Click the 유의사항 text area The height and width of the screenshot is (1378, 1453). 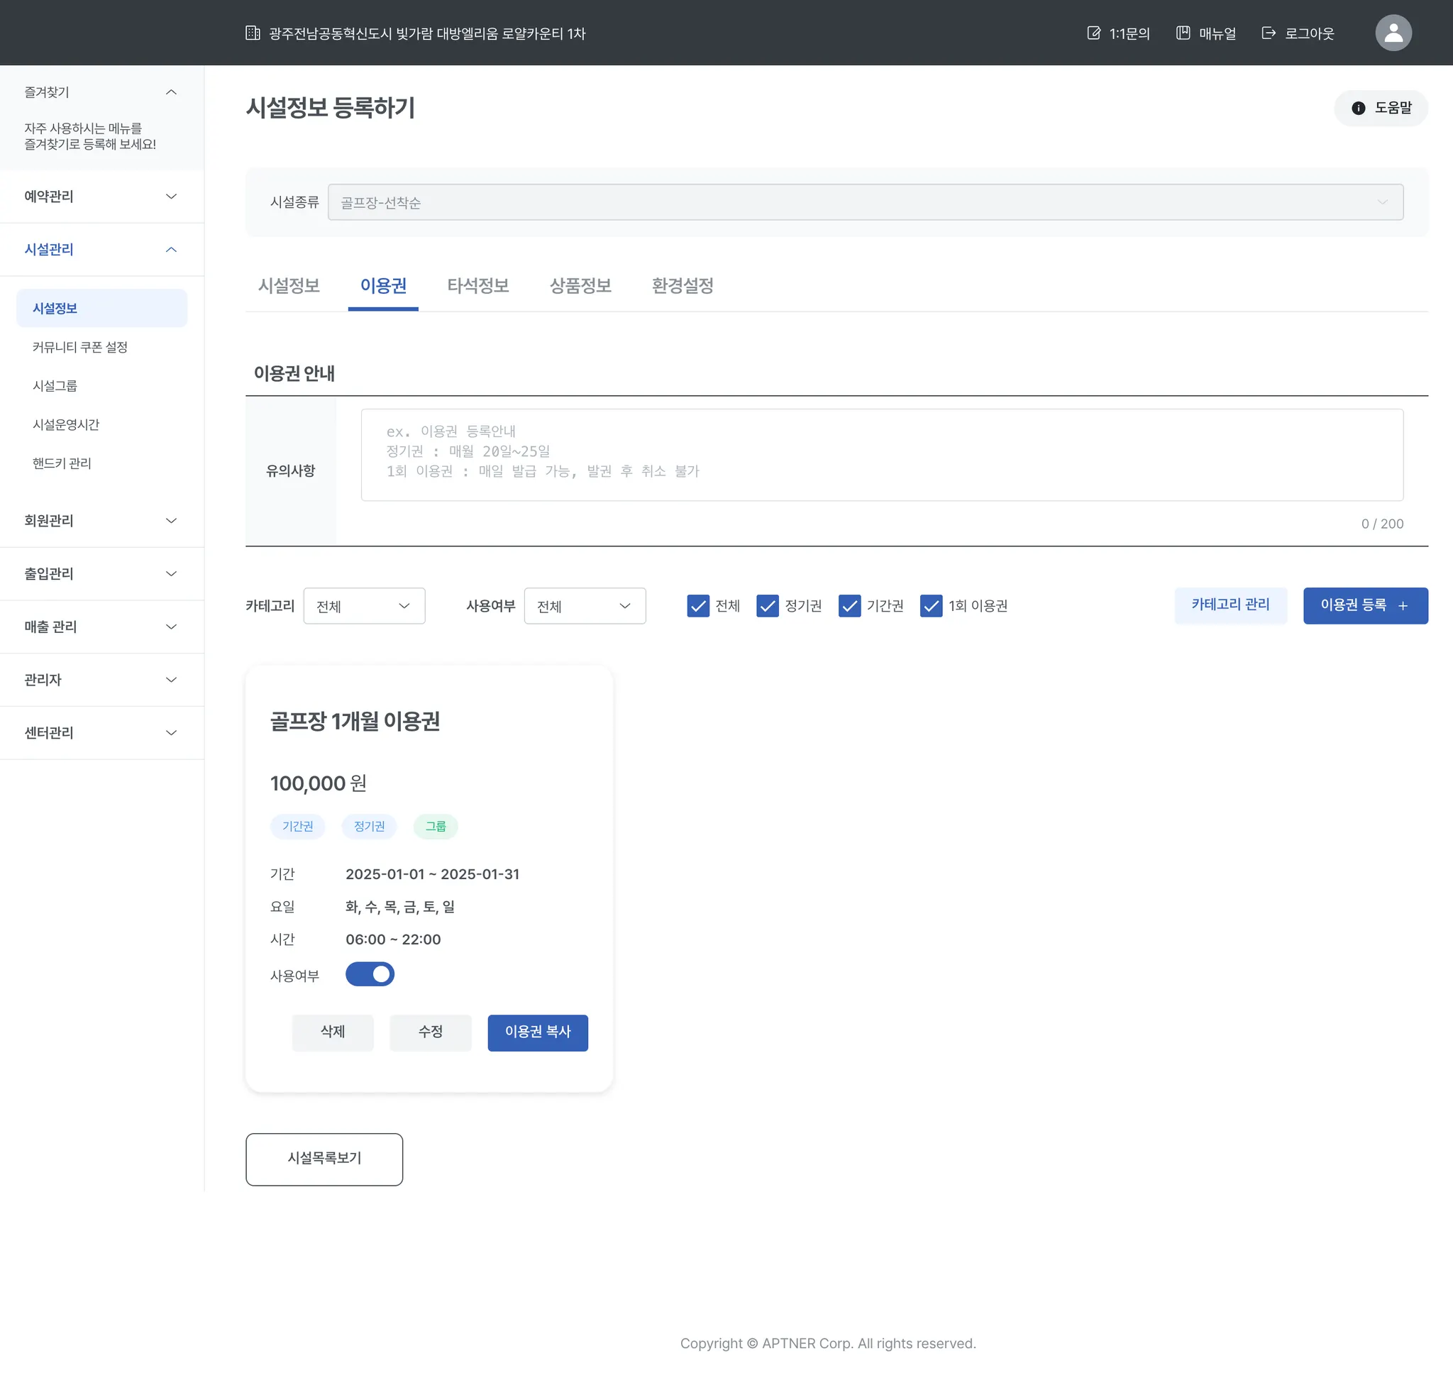pyautogui.click(x=880, y=455)
